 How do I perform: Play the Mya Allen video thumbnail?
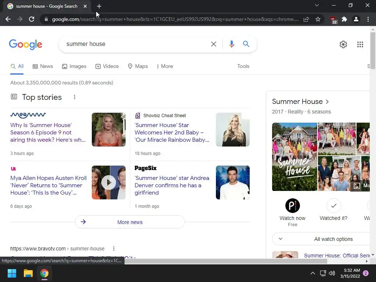[109, 182]
